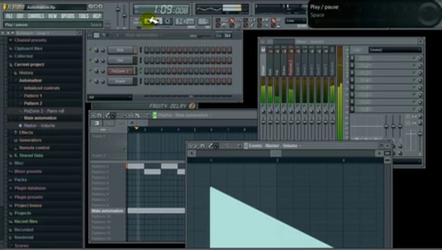Click the step sequencer pattern grid icon
This screenshot has width=442, height=250.
click(97, 35)
